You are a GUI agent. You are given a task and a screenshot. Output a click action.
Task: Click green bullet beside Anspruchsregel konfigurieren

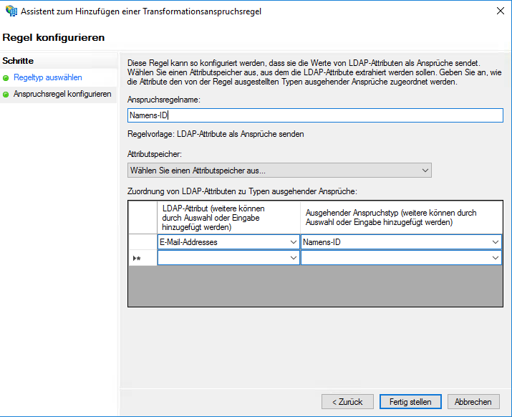click(6, 95)
